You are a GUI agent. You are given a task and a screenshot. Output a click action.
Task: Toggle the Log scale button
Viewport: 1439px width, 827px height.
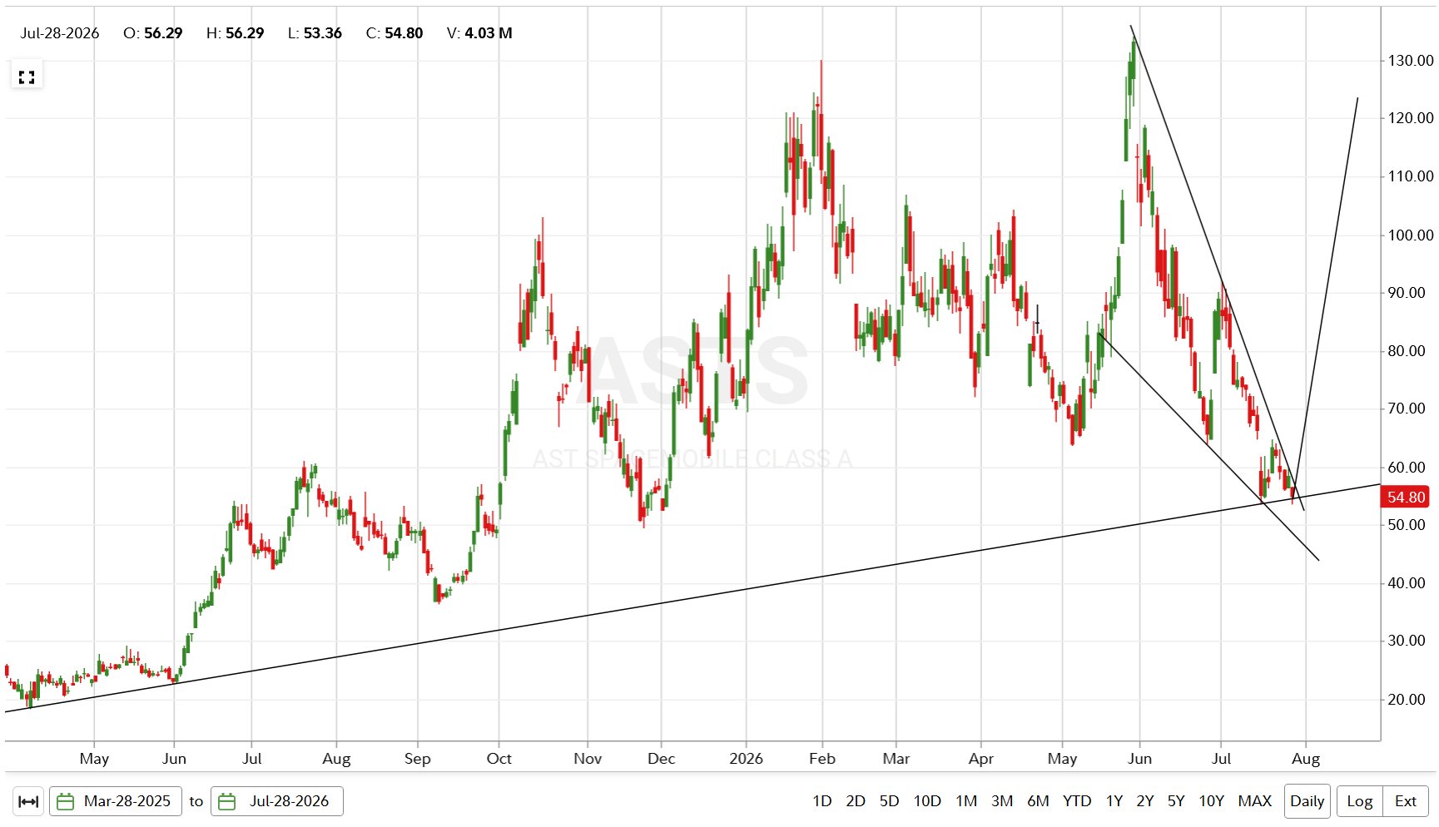[x=1360, y=801]
